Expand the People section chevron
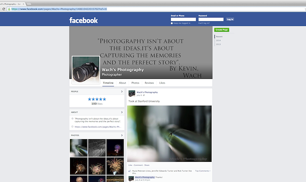306x182 pixels. point(122,91)
